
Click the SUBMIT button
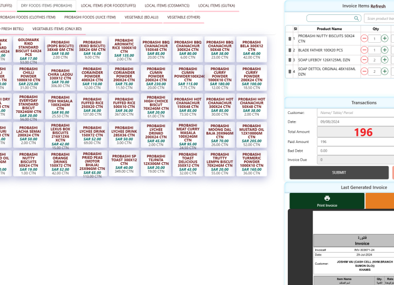[x=339, y=172]
